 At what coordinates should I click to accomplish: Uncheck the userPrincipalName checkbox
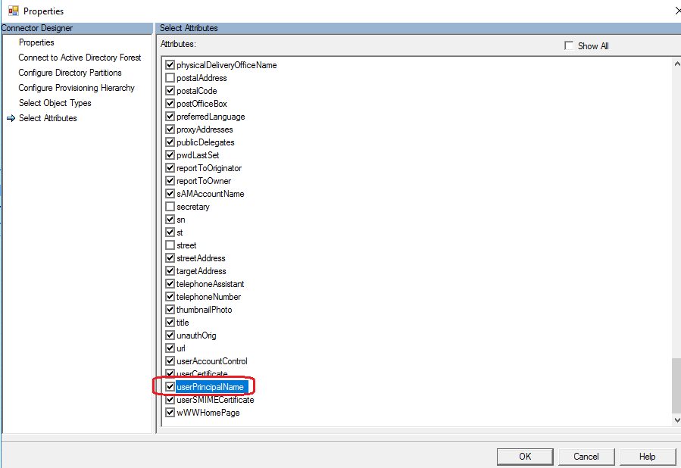point(170,387)
